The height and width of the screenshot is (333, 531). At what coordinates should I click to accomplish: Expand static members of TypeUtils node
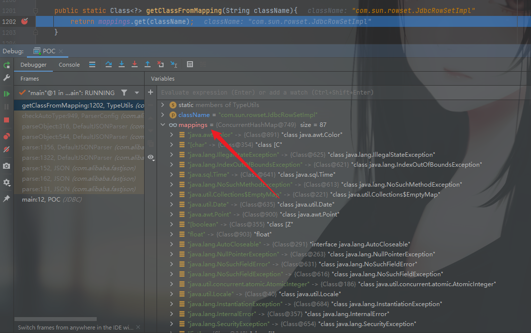[x=163, y=105]
